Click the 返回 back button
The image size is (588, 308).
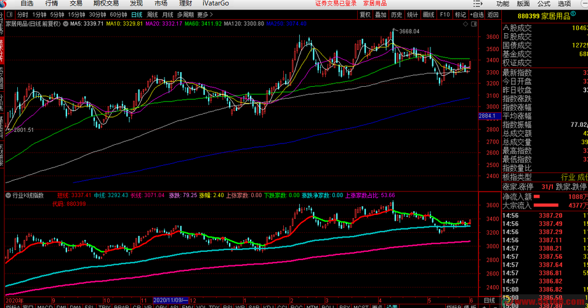pos(493,14)
